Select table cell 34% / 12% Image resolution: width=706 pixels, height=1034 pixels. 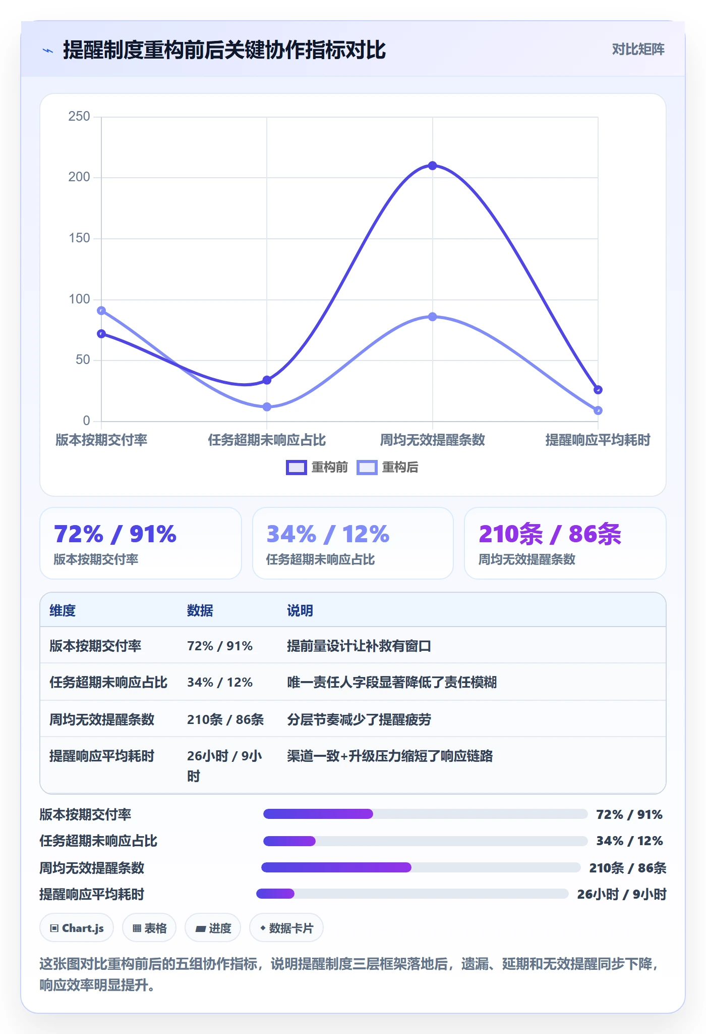[220, 682]
